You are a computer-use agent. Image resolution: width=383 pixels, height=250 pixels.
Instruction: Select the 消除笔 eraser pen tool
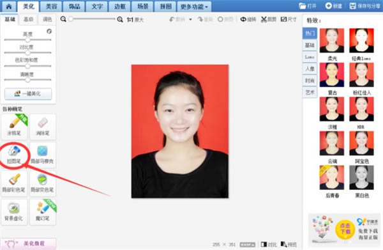coord(43,127)
